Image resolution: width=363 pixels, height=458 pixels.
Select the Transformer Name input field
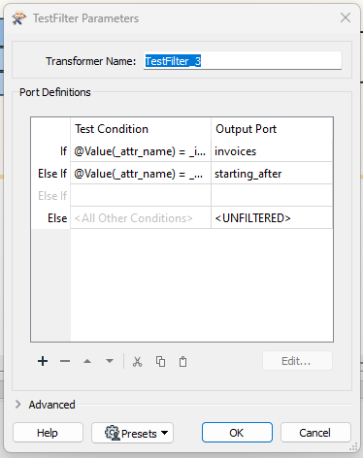(x=243, y=61)
